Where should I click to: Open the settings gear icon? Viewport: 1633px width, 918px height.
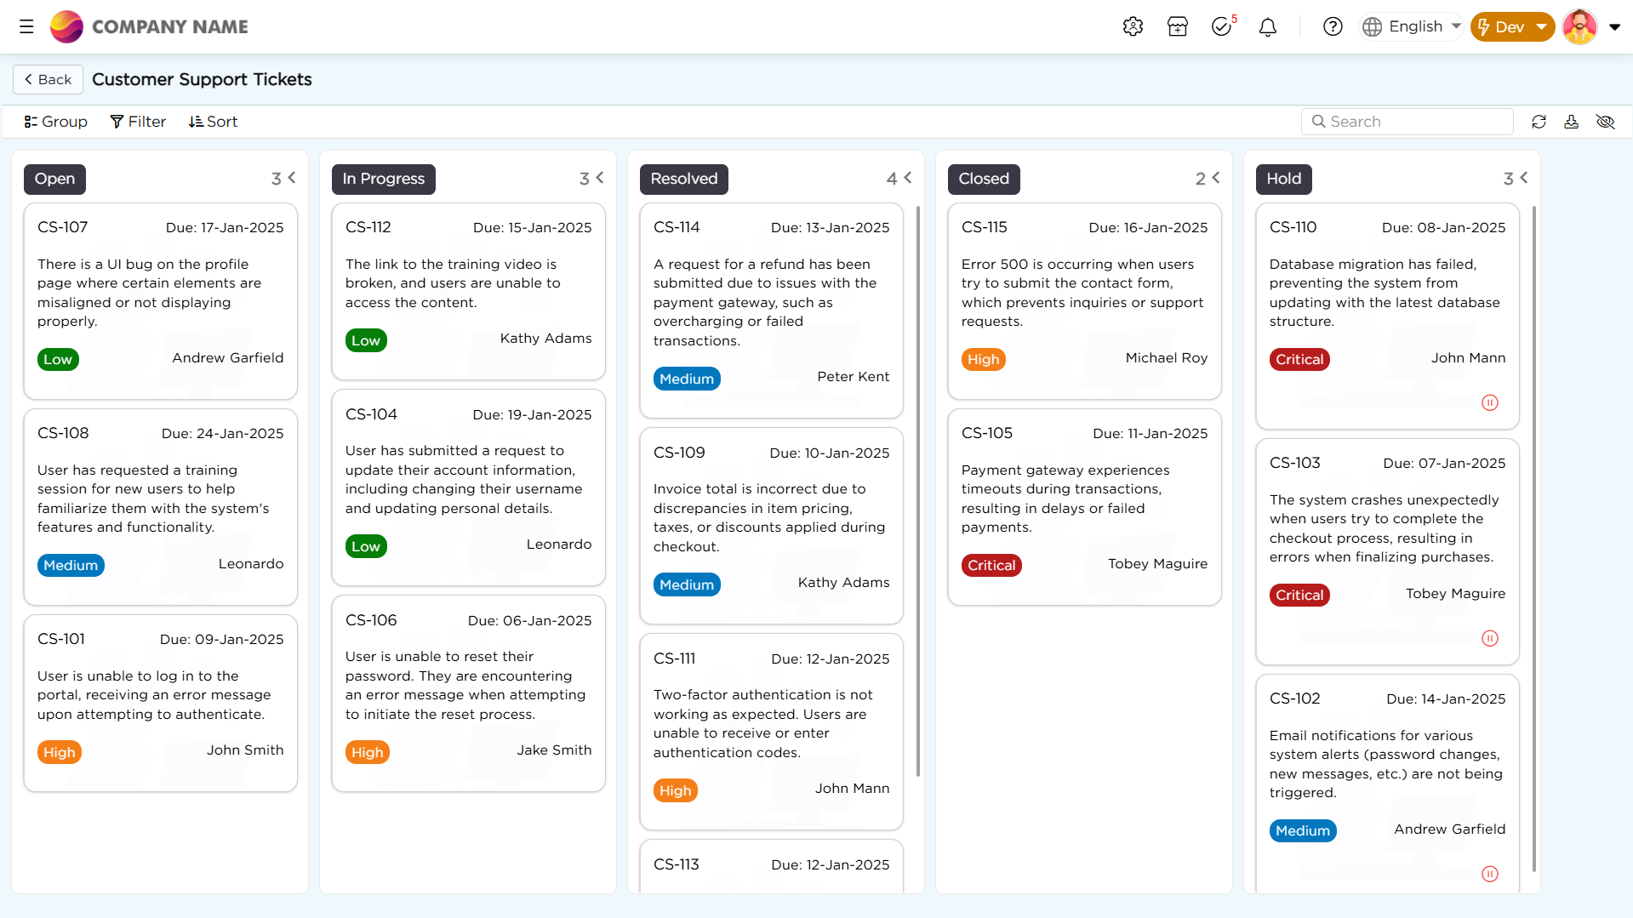click(1133, 26)
